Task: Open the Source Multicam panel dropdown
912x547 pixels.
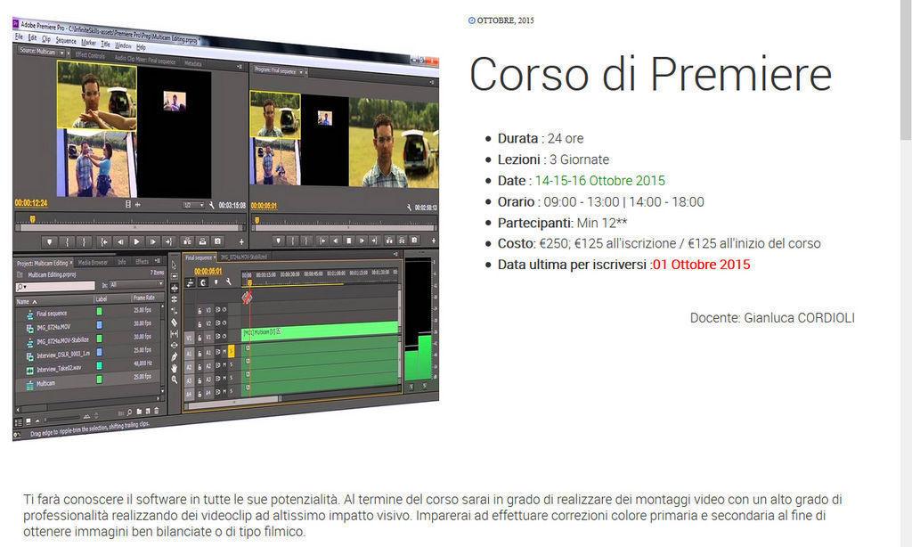Action: 62,53
